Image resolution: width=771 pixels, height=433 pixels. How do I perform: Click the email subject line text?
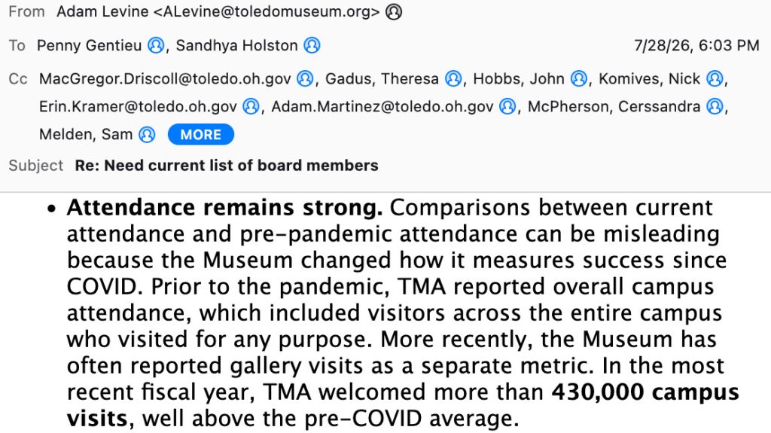227,166
